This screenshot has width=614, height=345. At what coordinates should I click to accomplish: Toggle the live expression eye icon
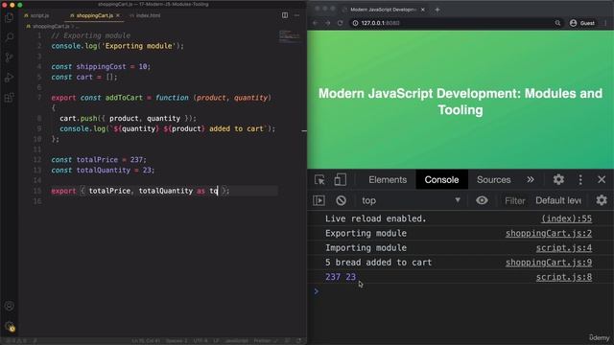tap(482, 200)
